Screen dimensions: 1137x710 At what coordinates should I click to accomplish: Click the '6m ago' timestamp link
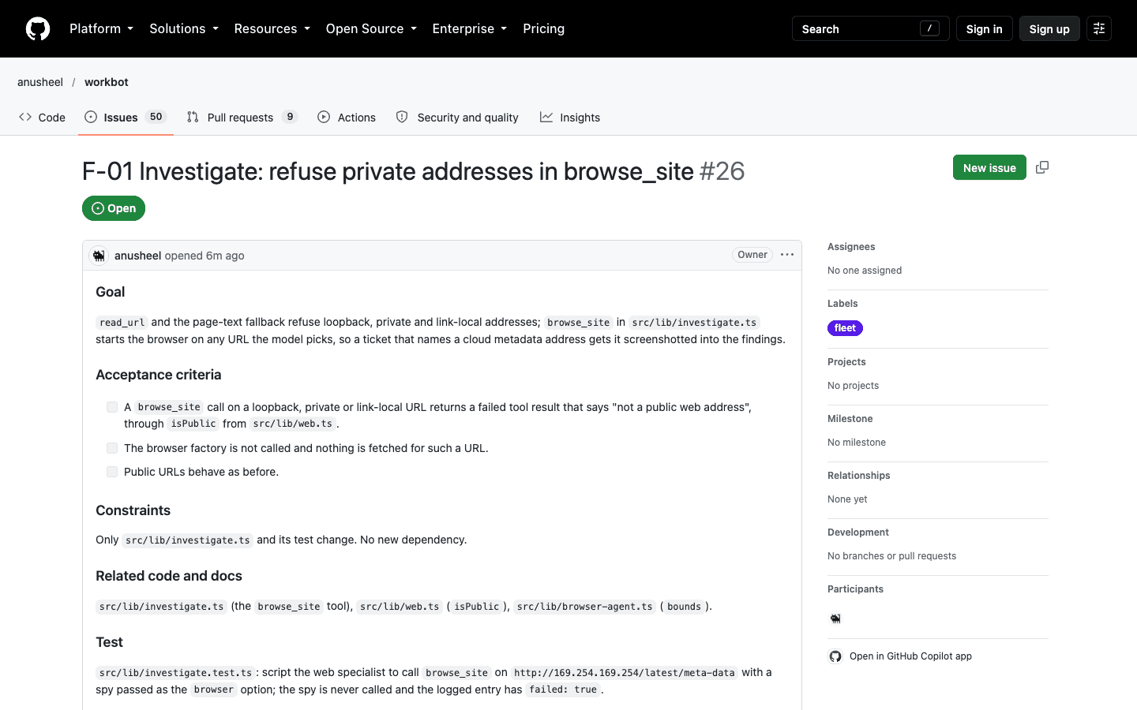(x=225, y=256)
